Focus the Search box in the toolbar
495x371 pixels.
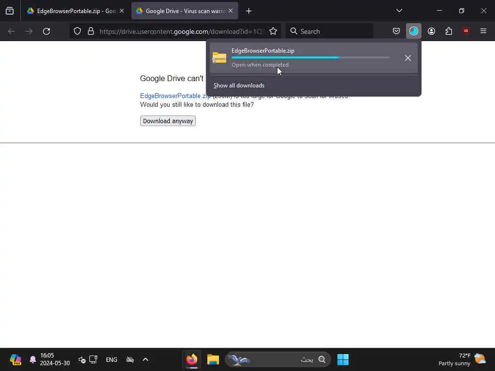pyautogui.click(x=329, y=31)
